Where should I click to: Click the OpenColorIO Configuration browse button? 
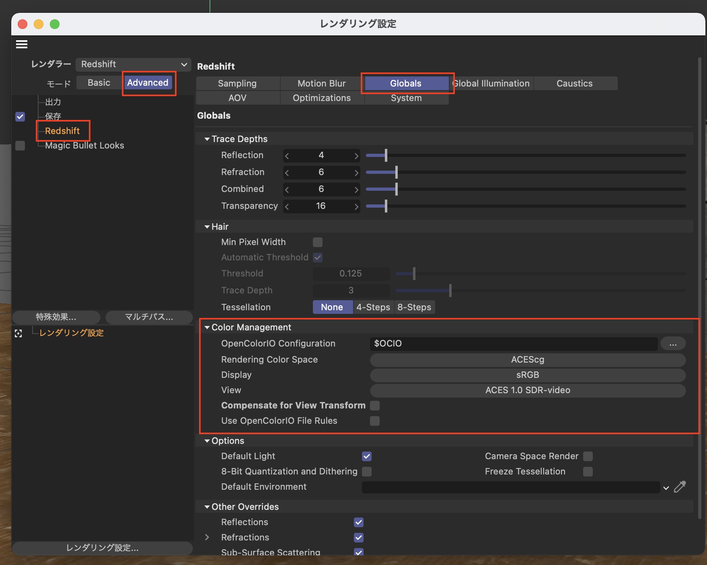(673, 344)
